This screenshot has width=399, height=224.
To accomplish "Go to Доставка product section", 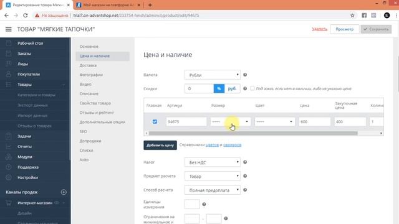I will point(88,65).
